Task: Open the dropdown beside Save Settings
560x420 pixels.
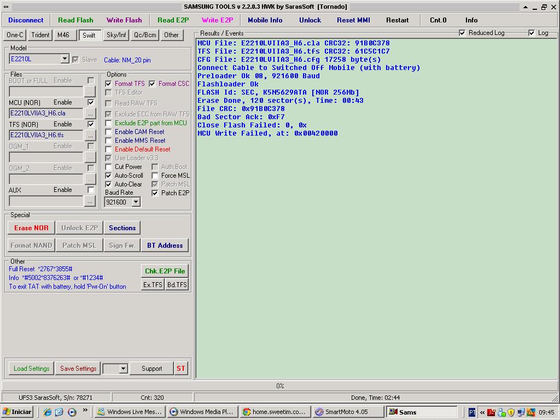Action: [x=123, y=369]
